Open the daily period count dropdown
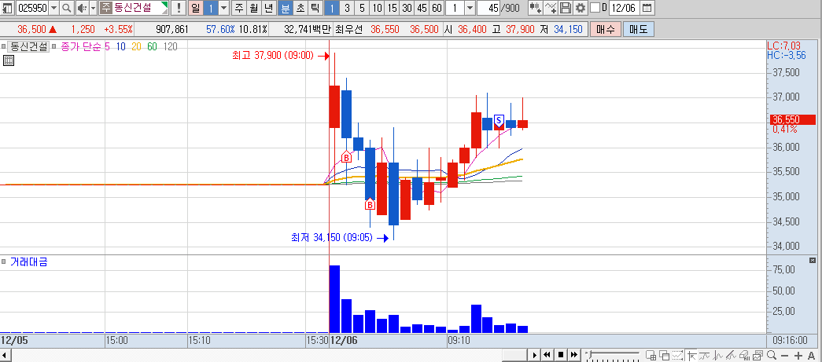 point(223,7)
